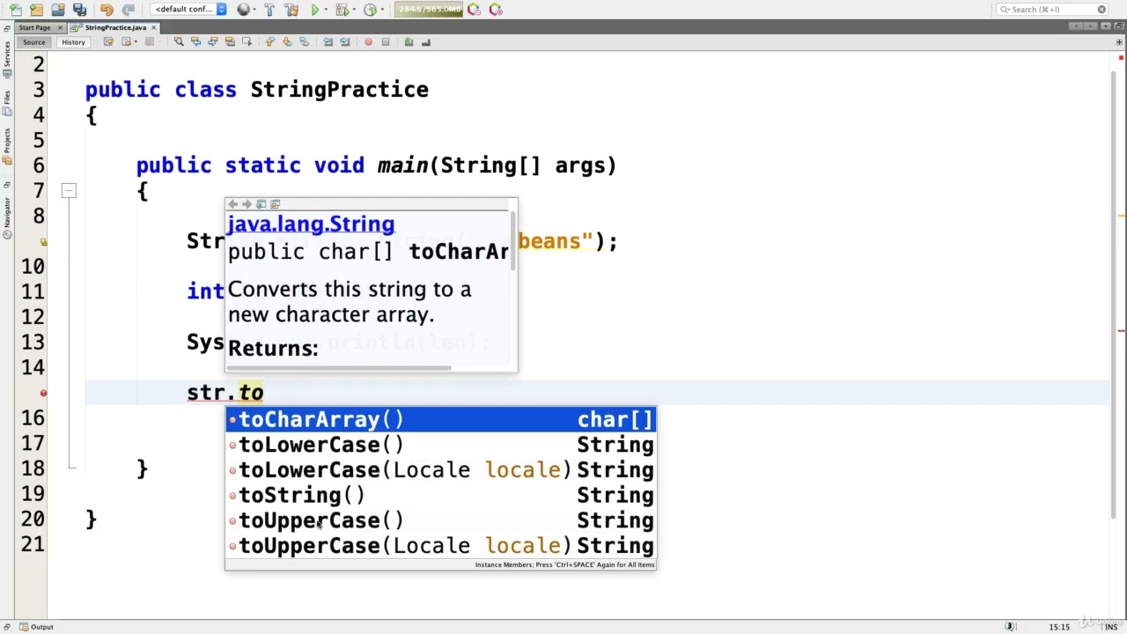Click the Undo arrow icon
This screenshot has width=1127, height=634.
click(x=107, y=10)
